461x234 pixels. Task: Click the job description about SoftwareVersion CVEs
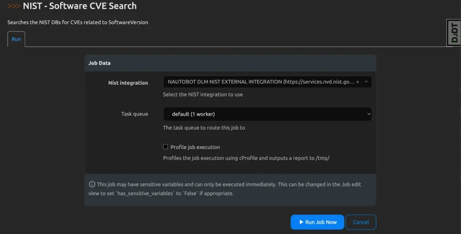77,22
